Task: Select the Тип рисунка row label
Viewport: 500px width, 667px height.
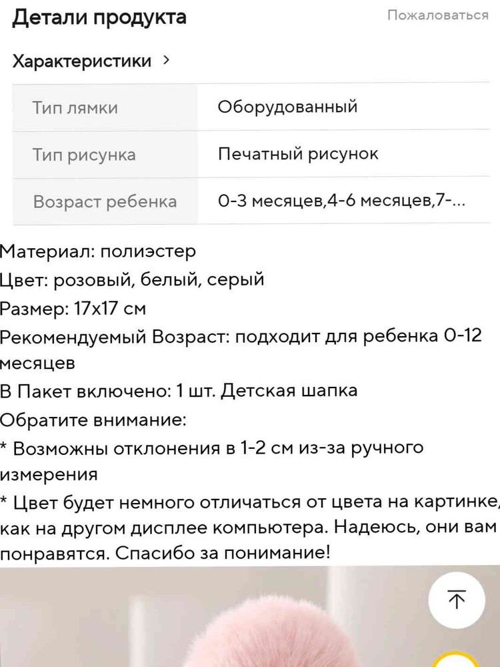Action: point(84,155)
